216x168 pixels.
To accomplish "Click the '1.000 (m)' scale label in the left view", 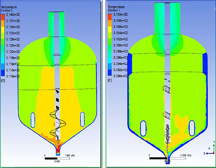I will click(70, 156).
